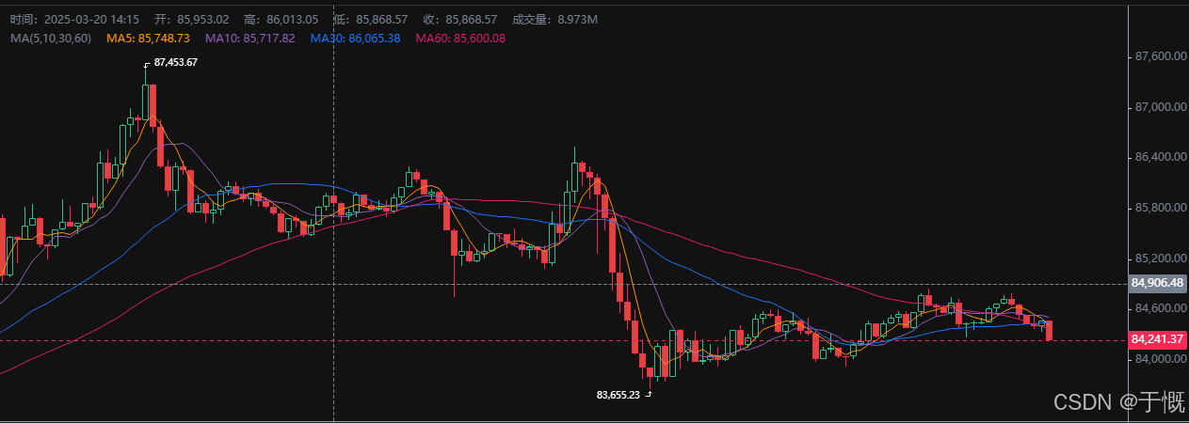The height and width of the screenshot is (423, 1189).
Task: Click the 87,000.00 price axis label
Action: (x=1160, y=107)
